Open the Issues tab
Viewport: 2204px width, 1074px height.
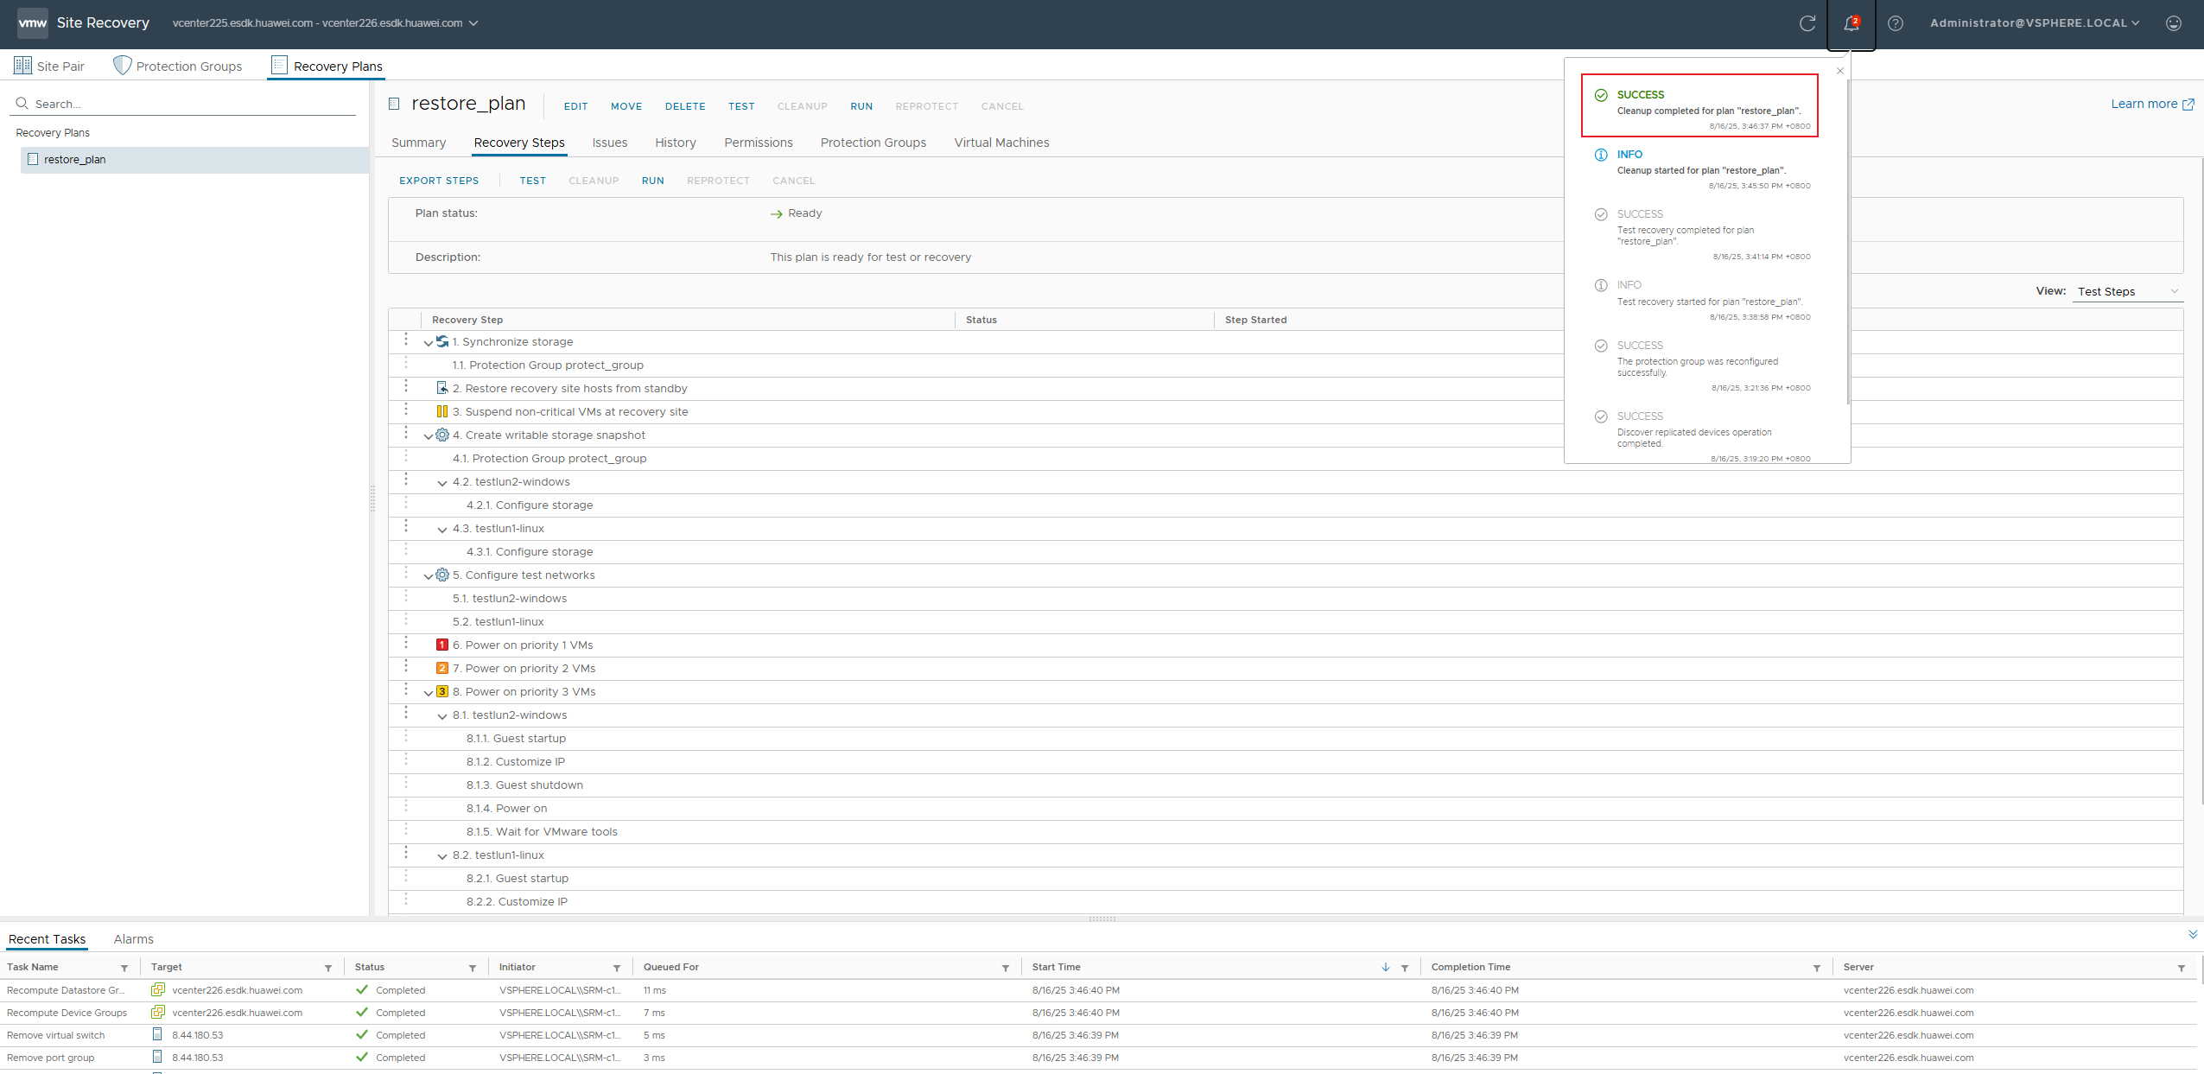coord(609,143)
